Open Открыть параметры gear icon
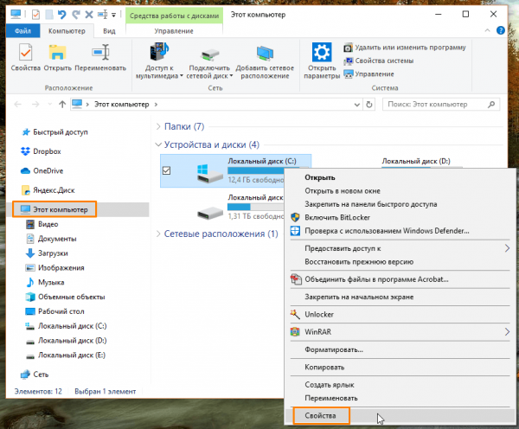The width and height of the screenshot is (519, 429). click(x=322, y=52)
